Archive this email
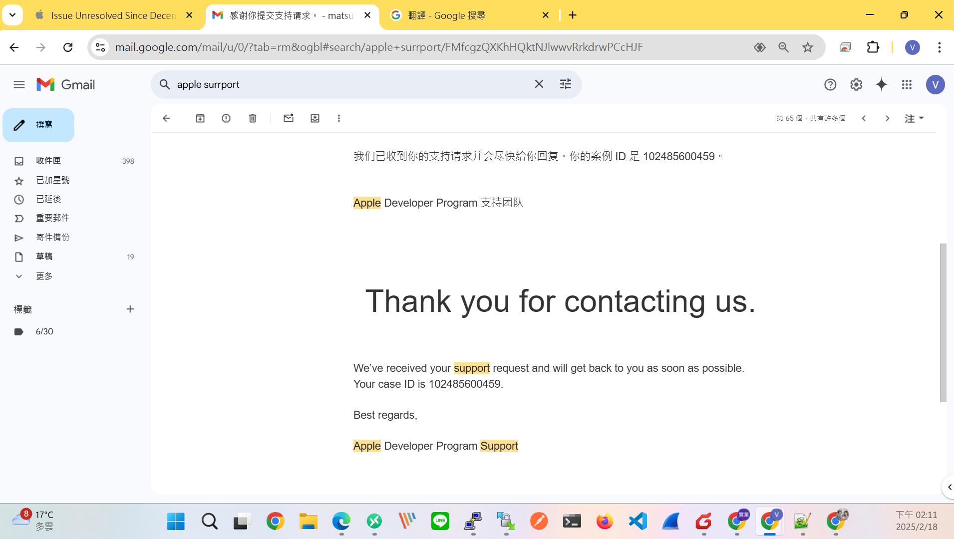Screen dimensions: 954x539 (x=200, y=118)
